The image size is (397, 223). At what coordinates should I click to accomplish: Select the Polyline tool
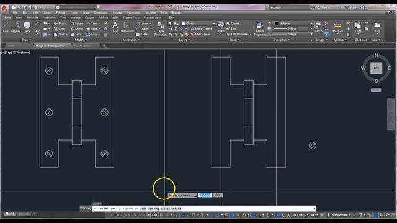point(16,27)
